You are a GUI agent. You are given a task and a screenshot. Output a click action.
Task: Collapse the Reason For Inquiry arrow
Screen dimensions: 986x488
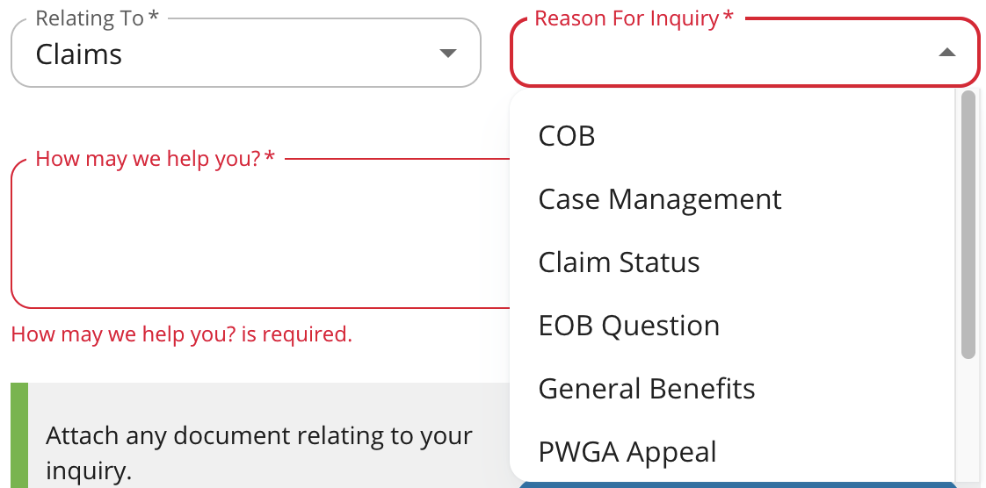[x=946, y=54]
